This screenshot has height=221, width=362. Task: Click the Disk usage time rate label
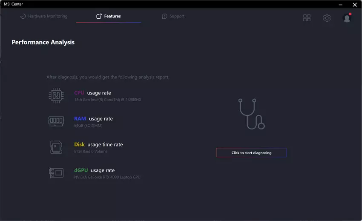(98, 144)
